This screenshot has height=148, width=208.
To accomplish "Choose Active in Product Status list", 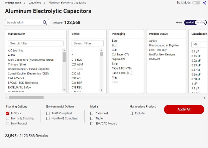I will pos(153,41).
